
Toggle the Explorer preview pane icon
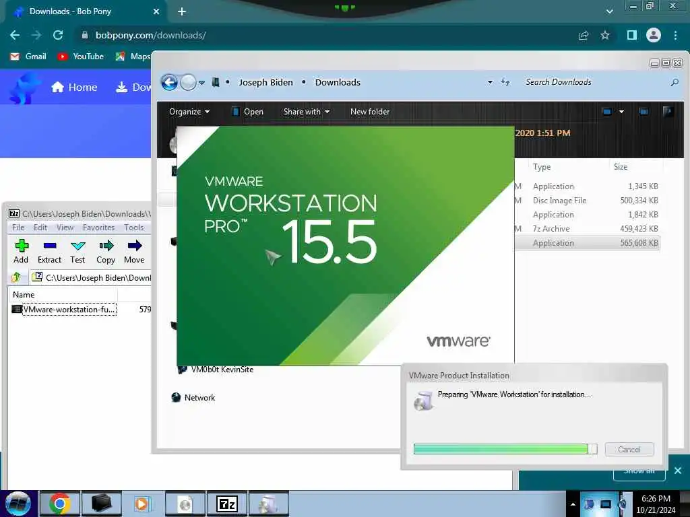click(x=644, y=112)
